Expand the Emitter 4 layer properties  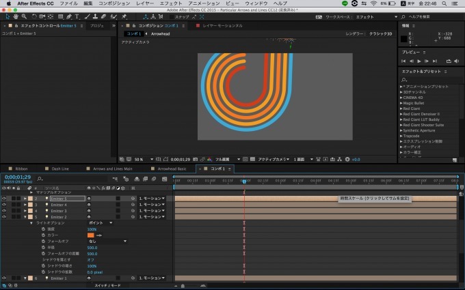pyautogui.click(x=25, y=205)
